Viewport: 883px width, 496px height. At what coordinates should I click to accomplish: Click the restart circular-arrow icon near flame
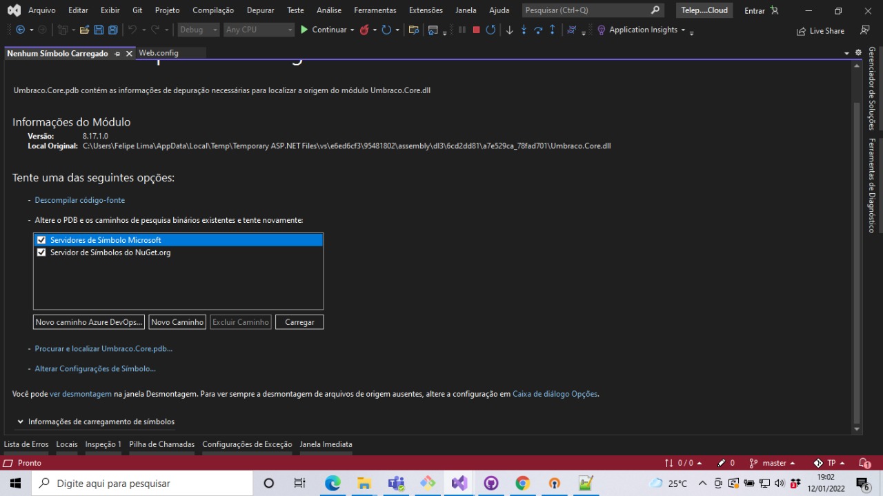tap(386, 30)
